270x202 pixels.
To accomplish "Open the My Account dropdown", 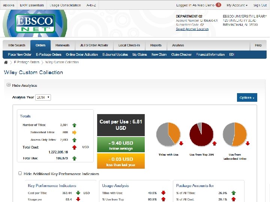I will point(237,5).
